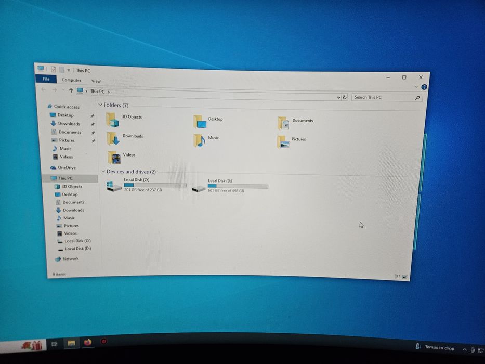485x364 pixels.
Task: Select pinned Downloads under Quick access
Action: coord(65,124)
